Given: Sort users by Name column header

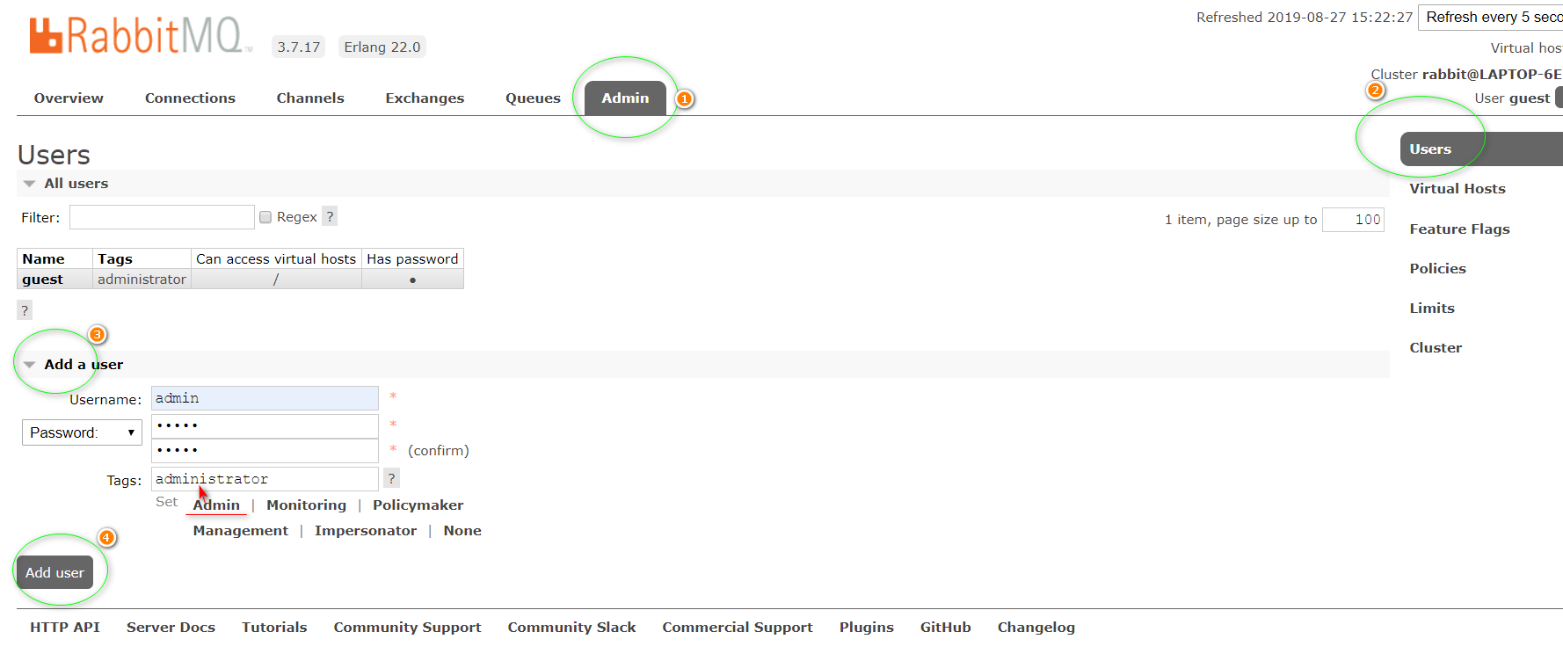Looking at the screenshot, I should click(x=55, y=259).
